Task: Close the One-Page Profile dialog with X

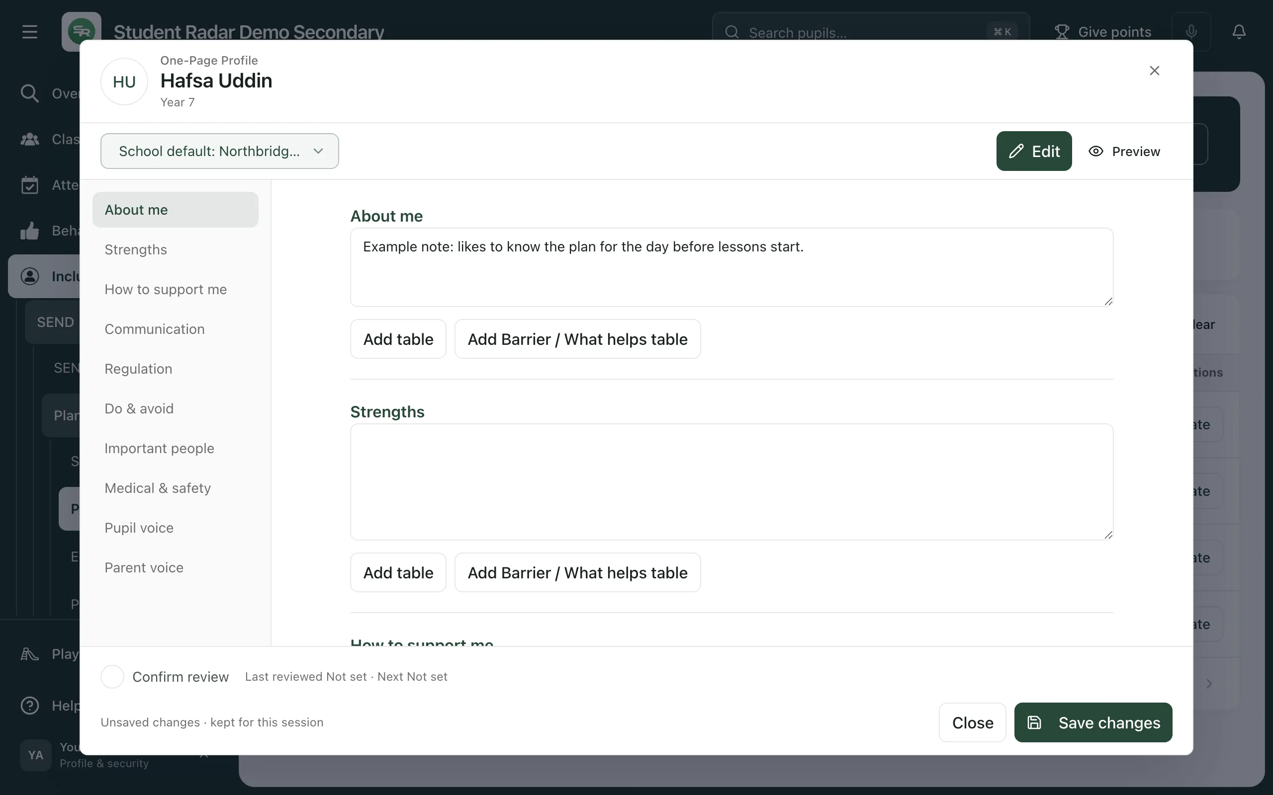Action: 1154,71
